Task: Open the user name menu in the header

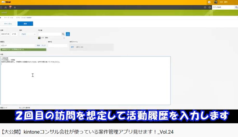Action: pos(223,2)
